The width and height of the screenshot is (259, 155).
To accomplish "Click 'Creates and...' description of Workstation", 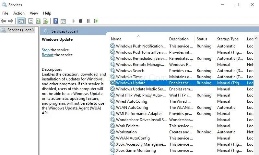I will (181, 132).
